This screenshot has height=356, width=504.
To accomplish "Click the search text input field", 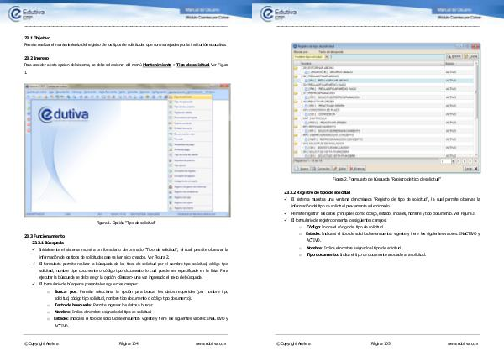I will click(382, 55).
